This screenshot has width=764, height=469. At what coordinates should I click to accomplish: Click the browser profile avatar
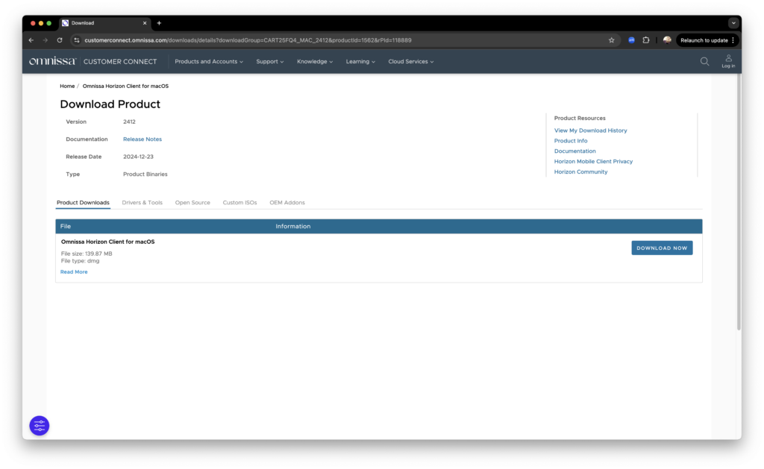click(x=666, y=40)
